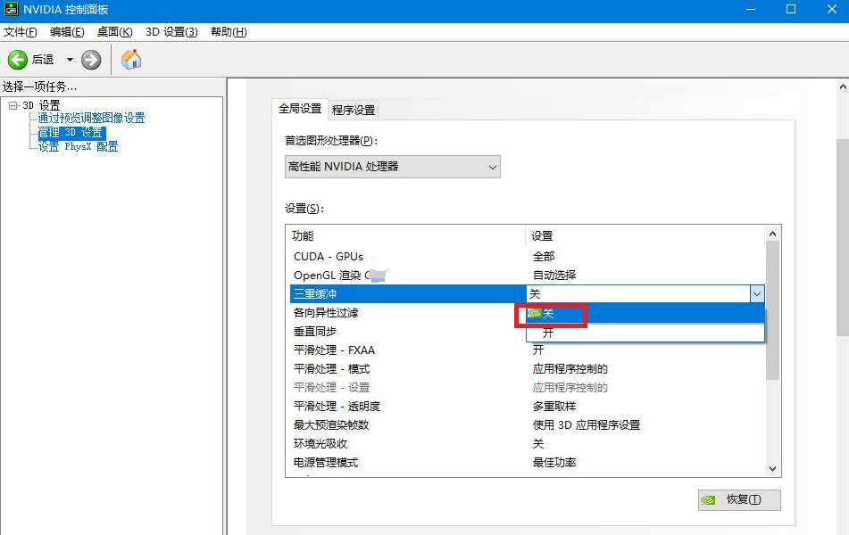Open the back history dropdown arrow
Viewport: 849px width, 535px height.
[70, 60]
